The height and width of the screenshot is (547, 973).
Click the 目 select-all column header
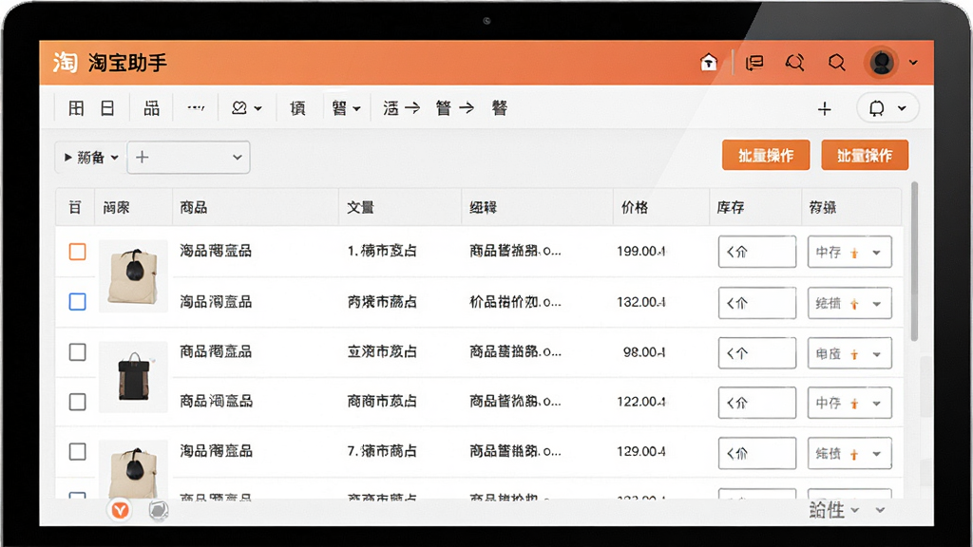[75, 207]
